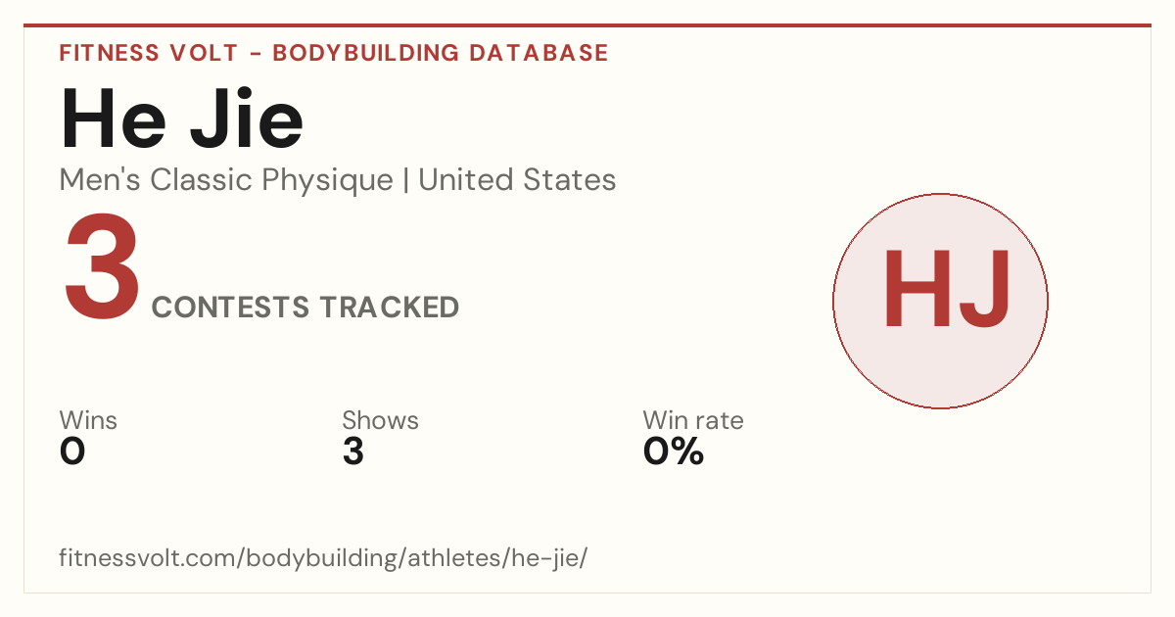
Task: Select the Wins stat label
Action: click(88, 420)
